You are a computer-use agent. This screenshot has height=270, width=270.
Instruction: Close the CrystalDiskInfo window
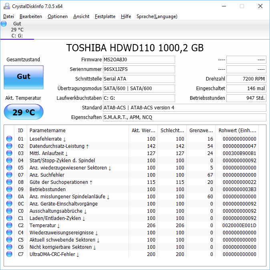coord(260,6)
